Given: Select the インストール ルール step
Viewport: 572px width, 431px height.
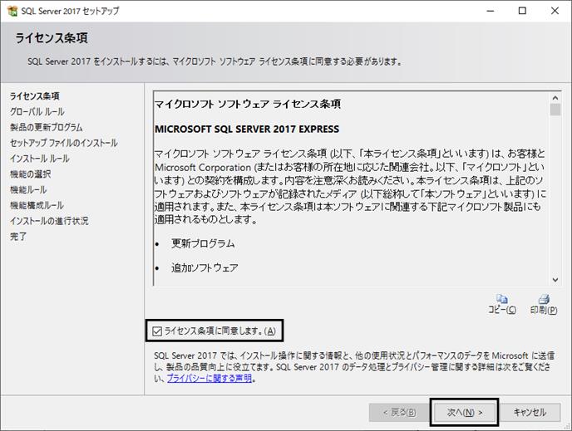Looking at the screenshot, I should pyautogui.click(x=40, y=159).
